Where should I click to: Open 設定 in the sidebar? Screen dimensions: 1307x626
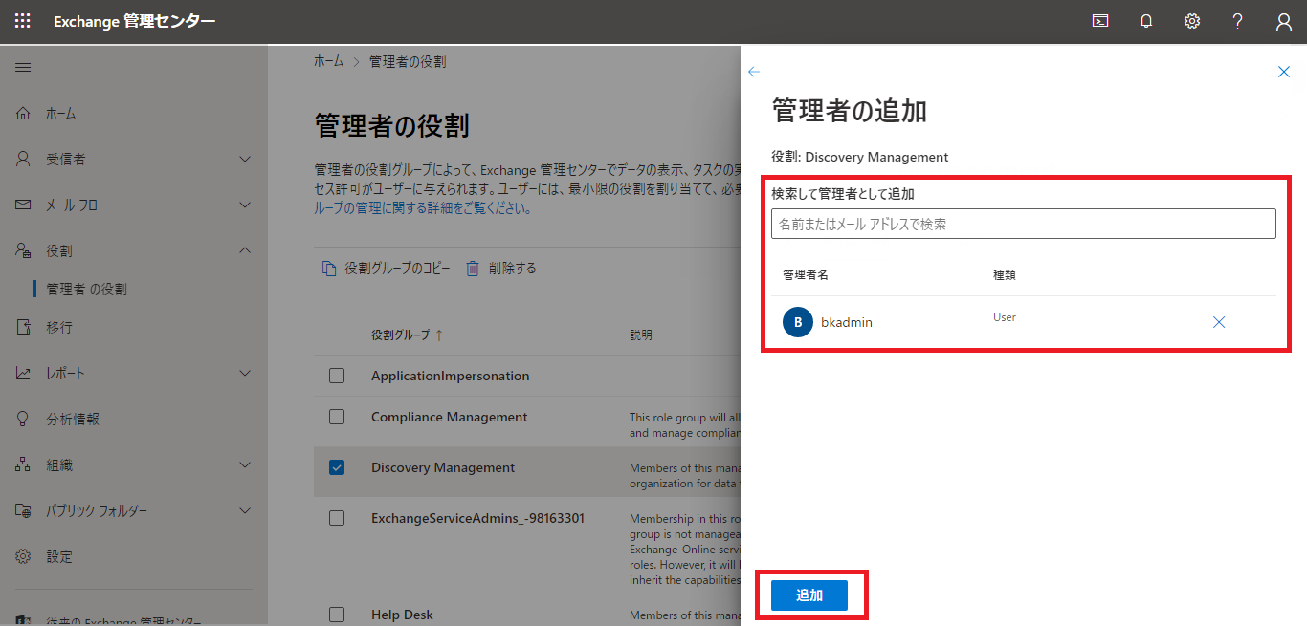pos(59,556)
